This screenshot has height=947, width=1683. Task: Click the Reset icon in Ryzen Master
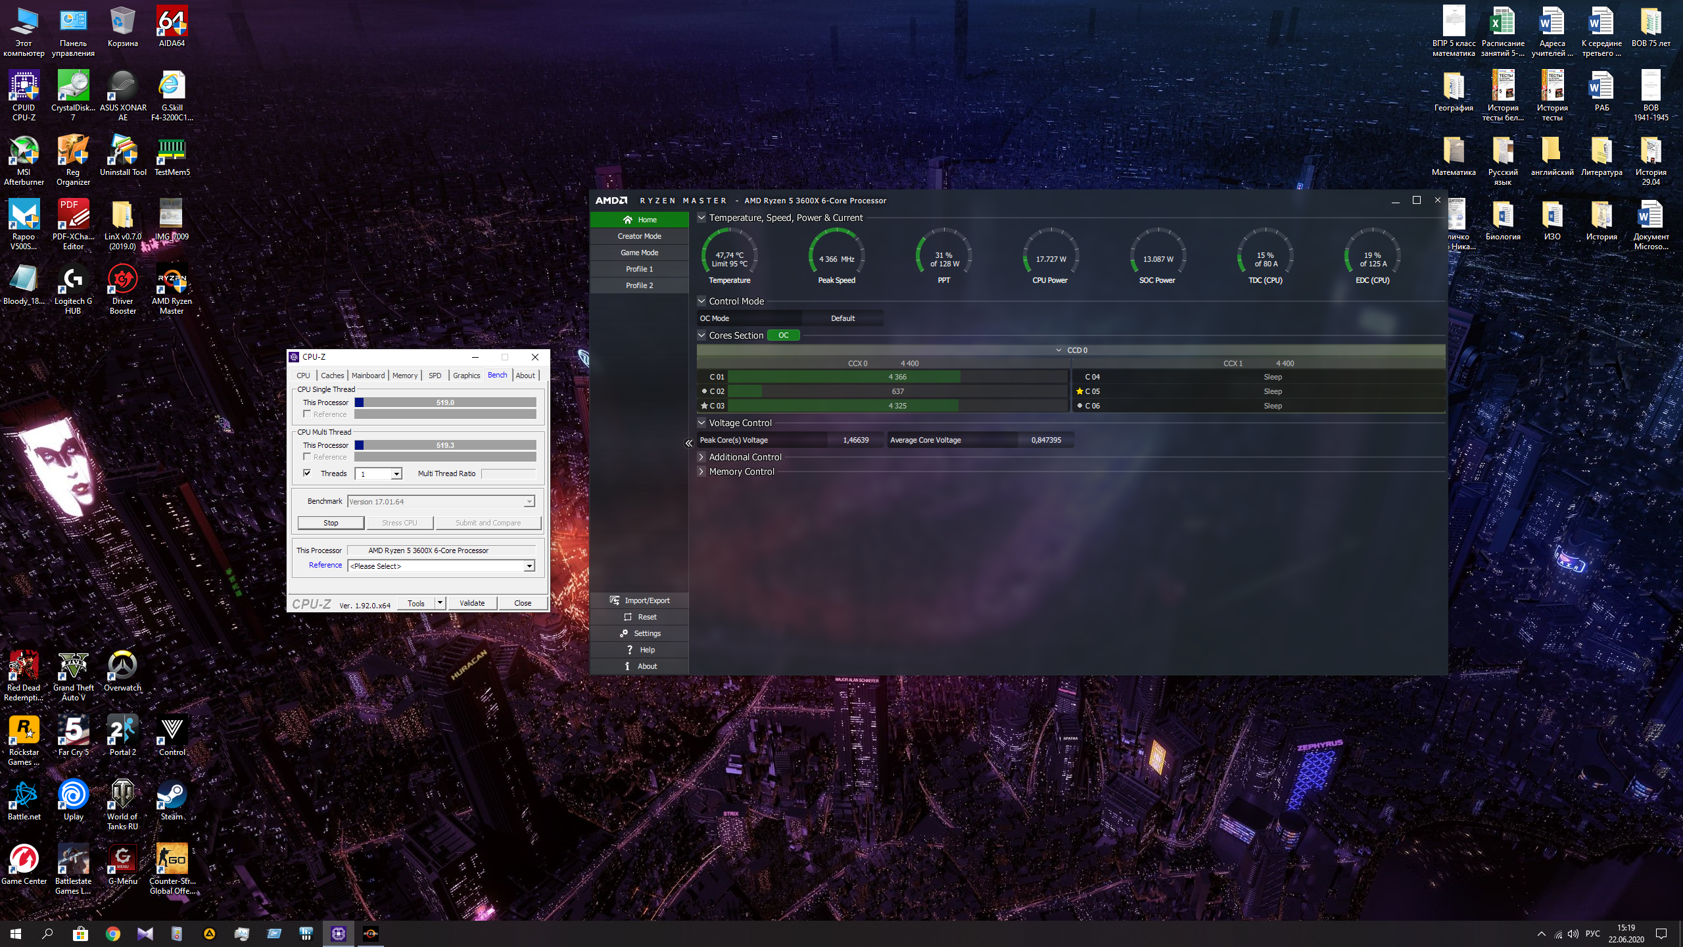[628, 617]
